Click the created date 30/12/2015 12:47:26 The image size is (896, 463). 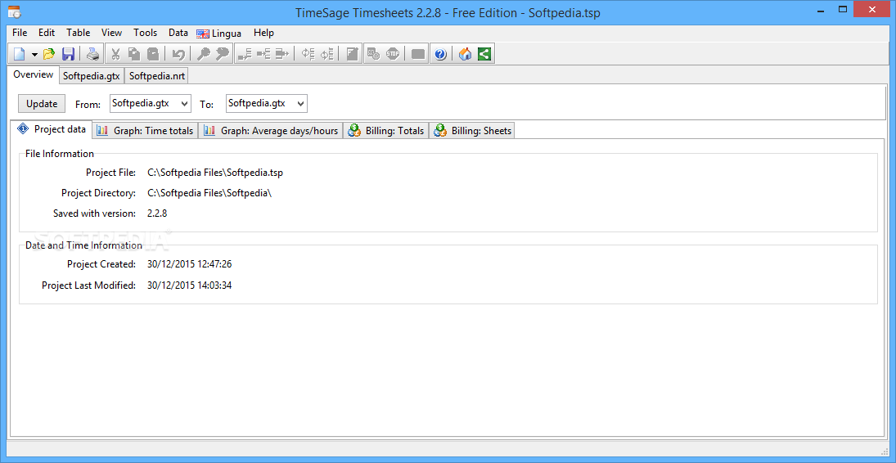(189, 264)
